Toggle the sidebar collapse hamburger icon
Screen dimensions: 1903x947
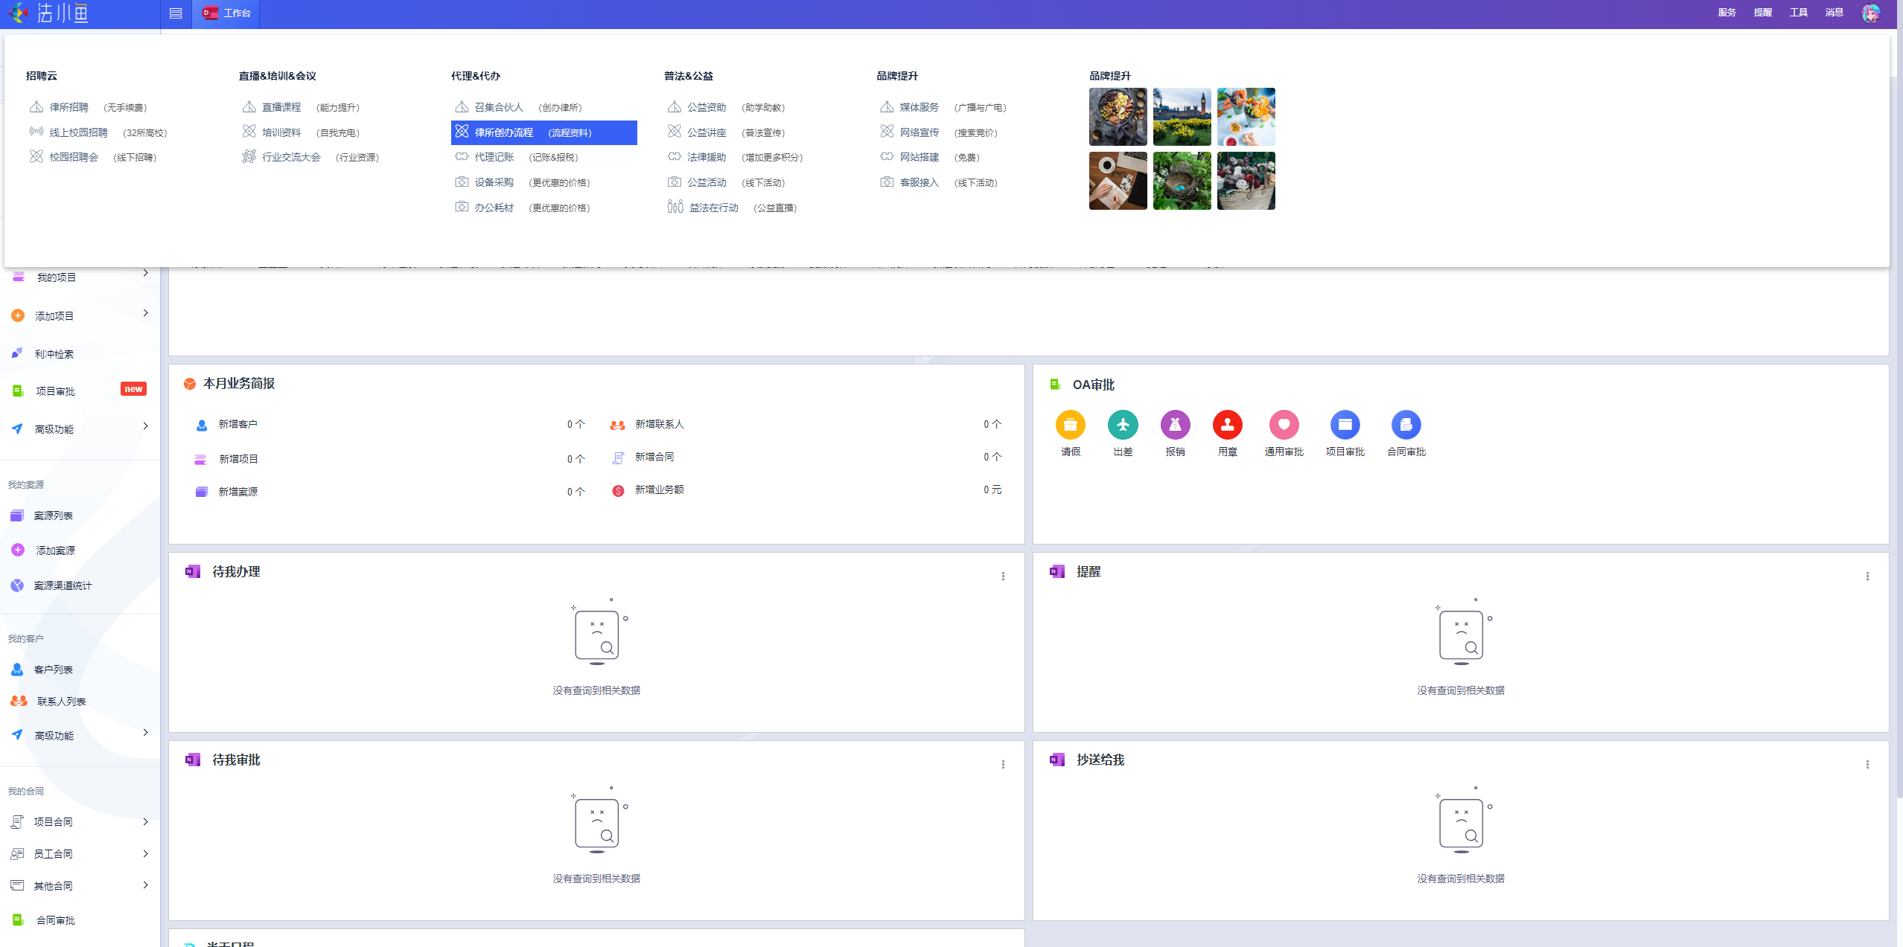tap(176, 13)
